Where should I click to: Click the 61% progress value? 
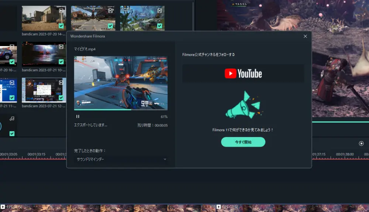tap(164, 117)
